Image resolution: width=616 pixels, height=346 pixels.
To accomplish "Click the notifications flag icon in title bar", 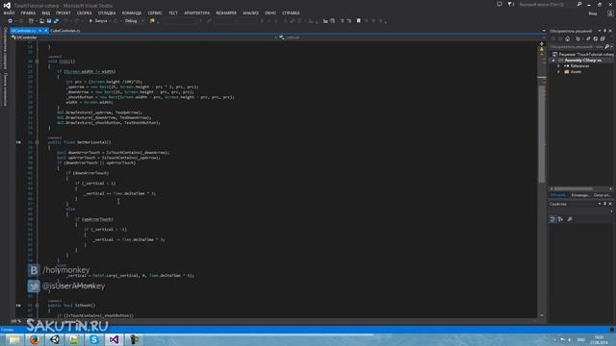I will pyautogui.click(x=510, y=4).
